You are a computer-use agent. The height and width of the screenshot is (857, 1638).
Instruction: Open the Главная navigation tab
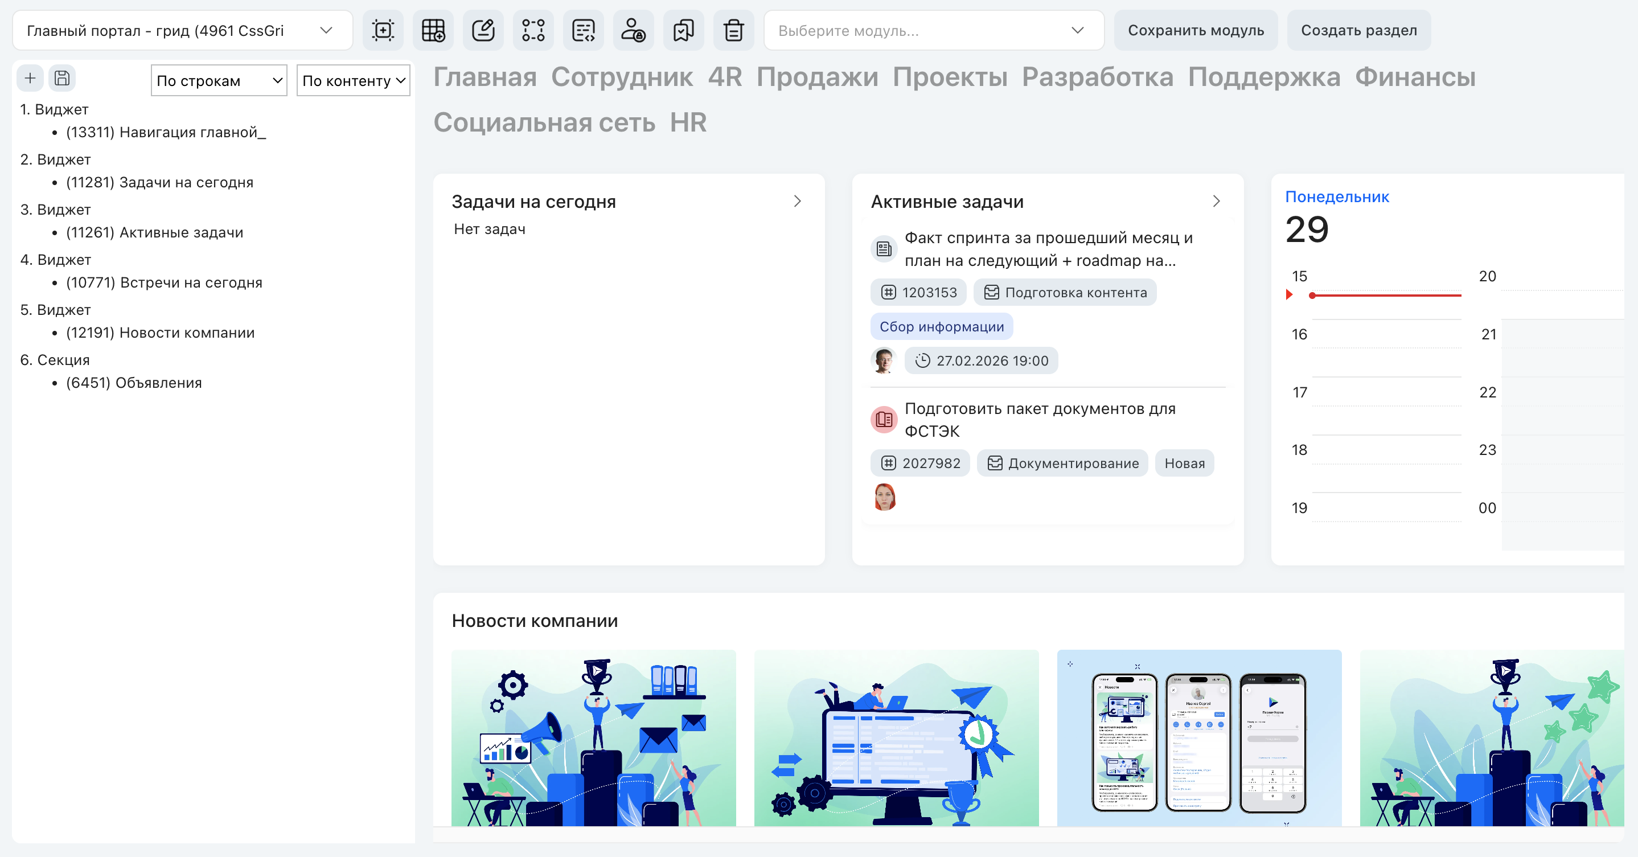click(x=485, y=77)
